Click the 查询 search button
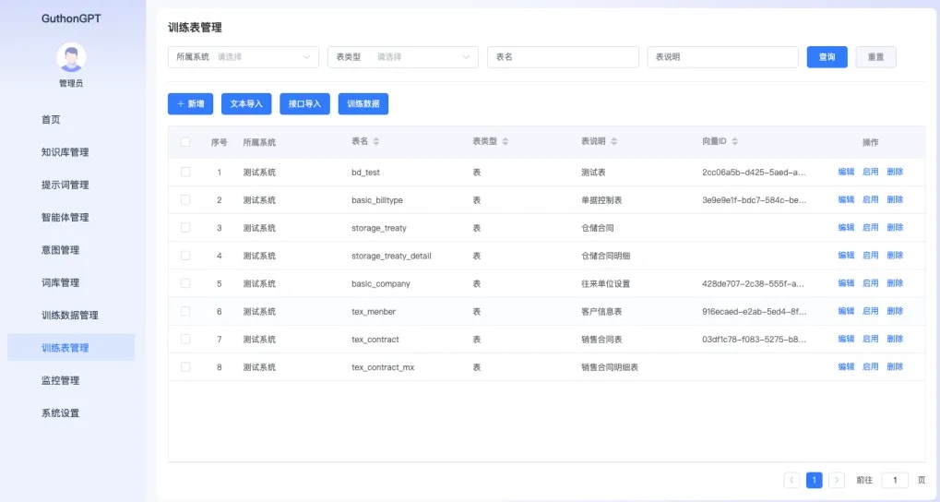940x502 pixels. tap(827, 57)
